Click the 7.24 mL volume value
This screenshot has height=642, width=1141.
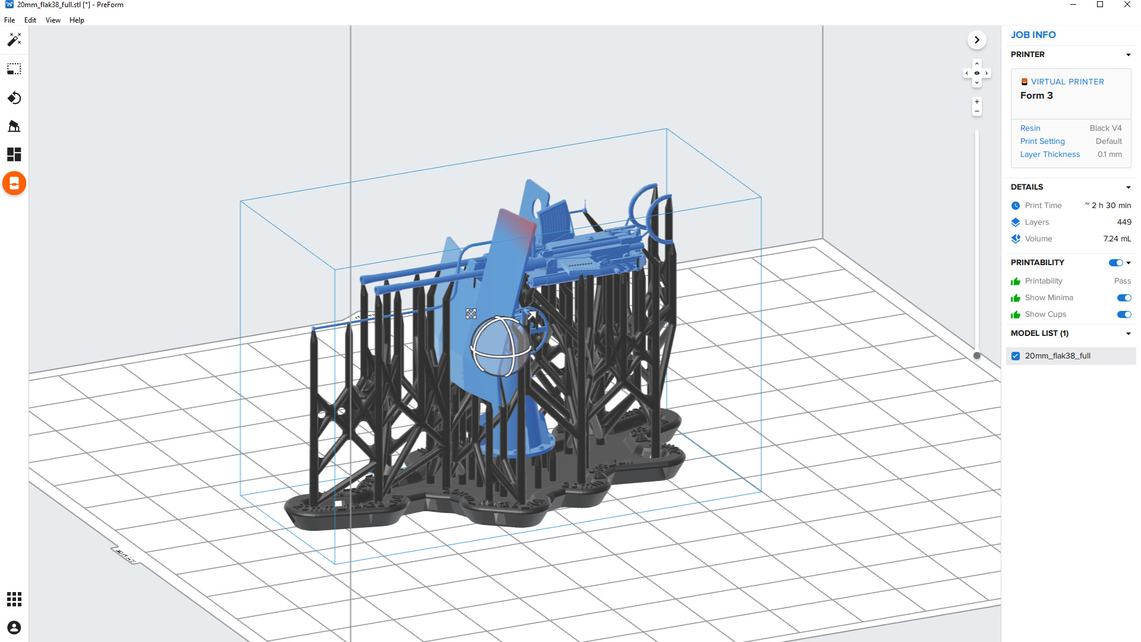click(x=1117, y=239)
